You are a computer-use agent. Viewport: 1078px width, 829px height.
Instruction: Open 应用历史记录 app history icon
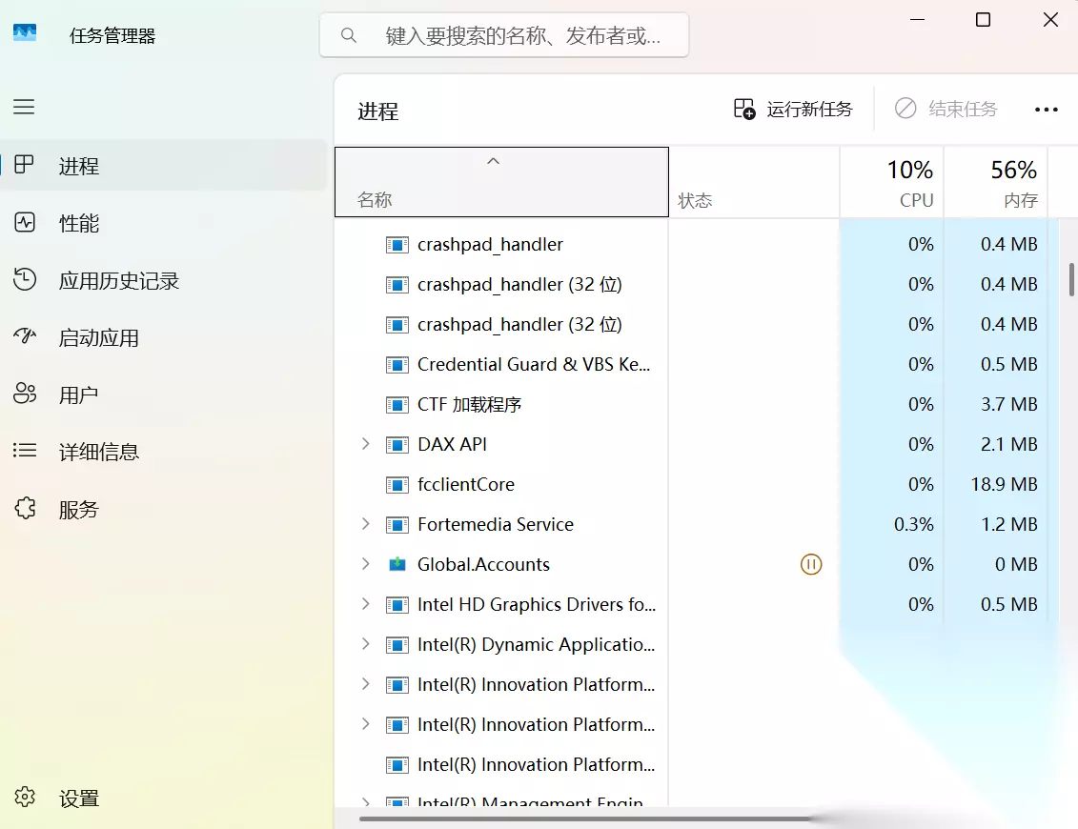[x=25, y=279]
